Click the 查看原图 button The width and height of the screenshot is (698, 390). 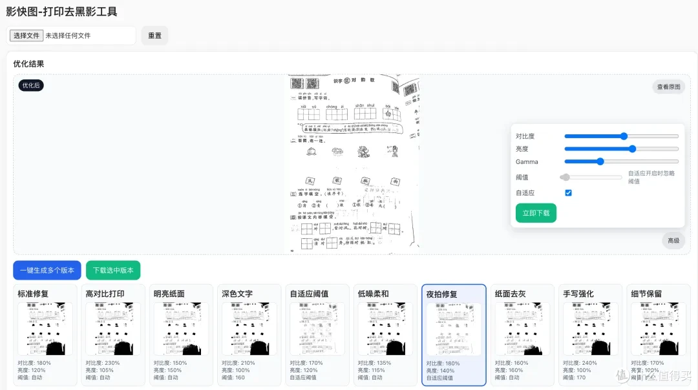tap(668, 87)
